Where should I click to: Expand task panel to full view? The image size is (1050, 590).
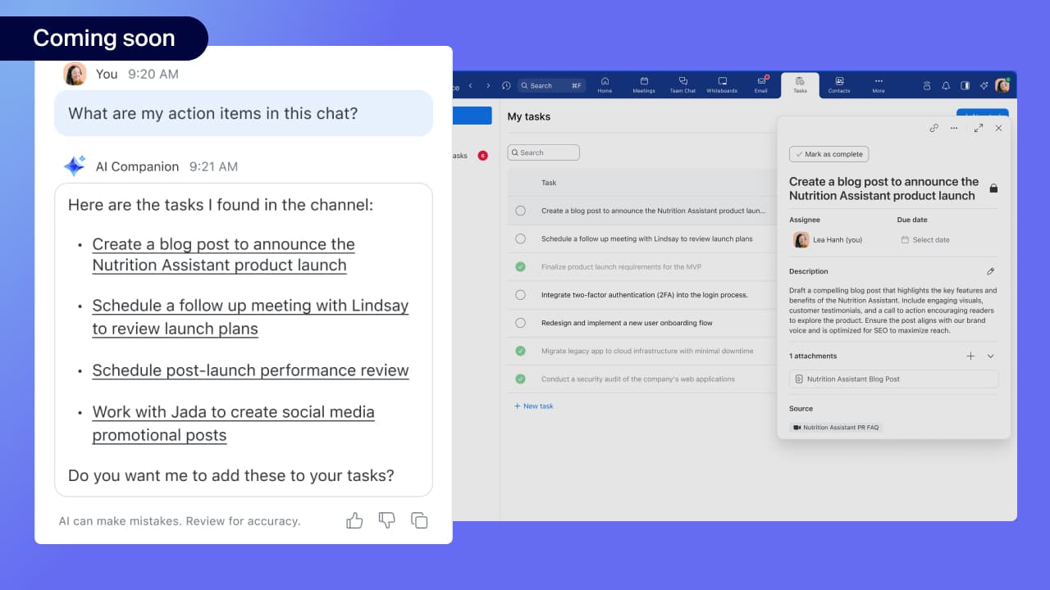click(978, 128)
